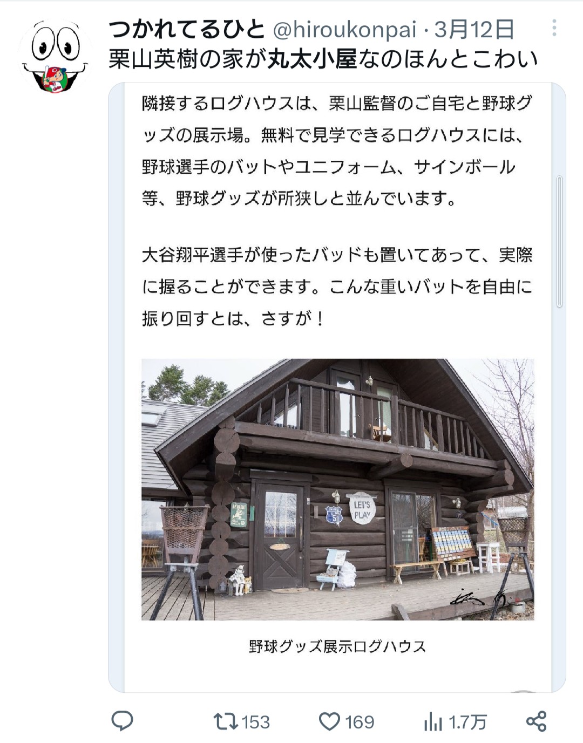The width and height of the screenshot is (583, 743).
Task: Open the @hiroukonpai handle link
Action: [344, 30]
